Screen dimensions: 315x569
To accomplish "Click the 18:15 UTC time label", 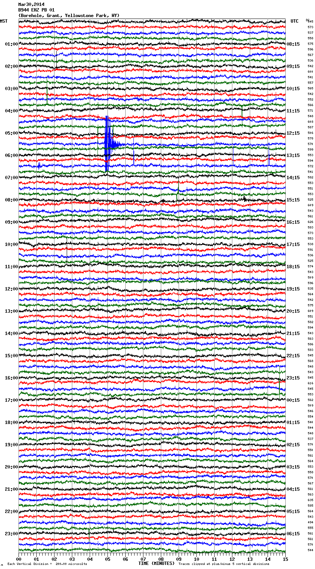I will pos(293,267).
